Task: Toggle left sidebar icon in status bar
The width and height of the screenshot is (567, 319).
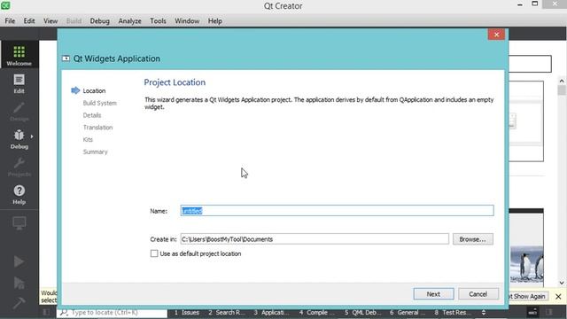Action: 46,312
